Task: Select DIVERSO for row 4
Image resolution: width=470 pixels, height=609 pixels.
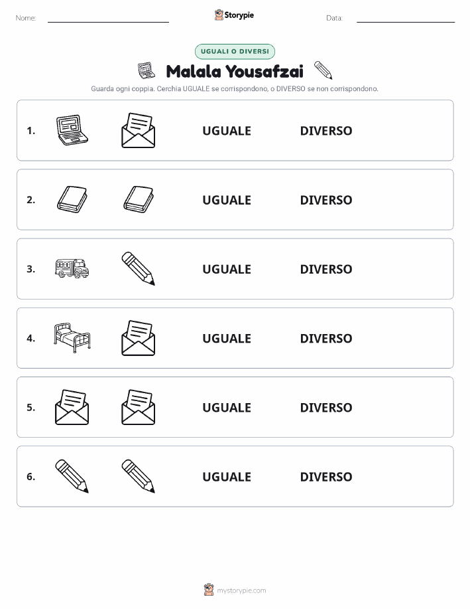Action: point(326,338)
